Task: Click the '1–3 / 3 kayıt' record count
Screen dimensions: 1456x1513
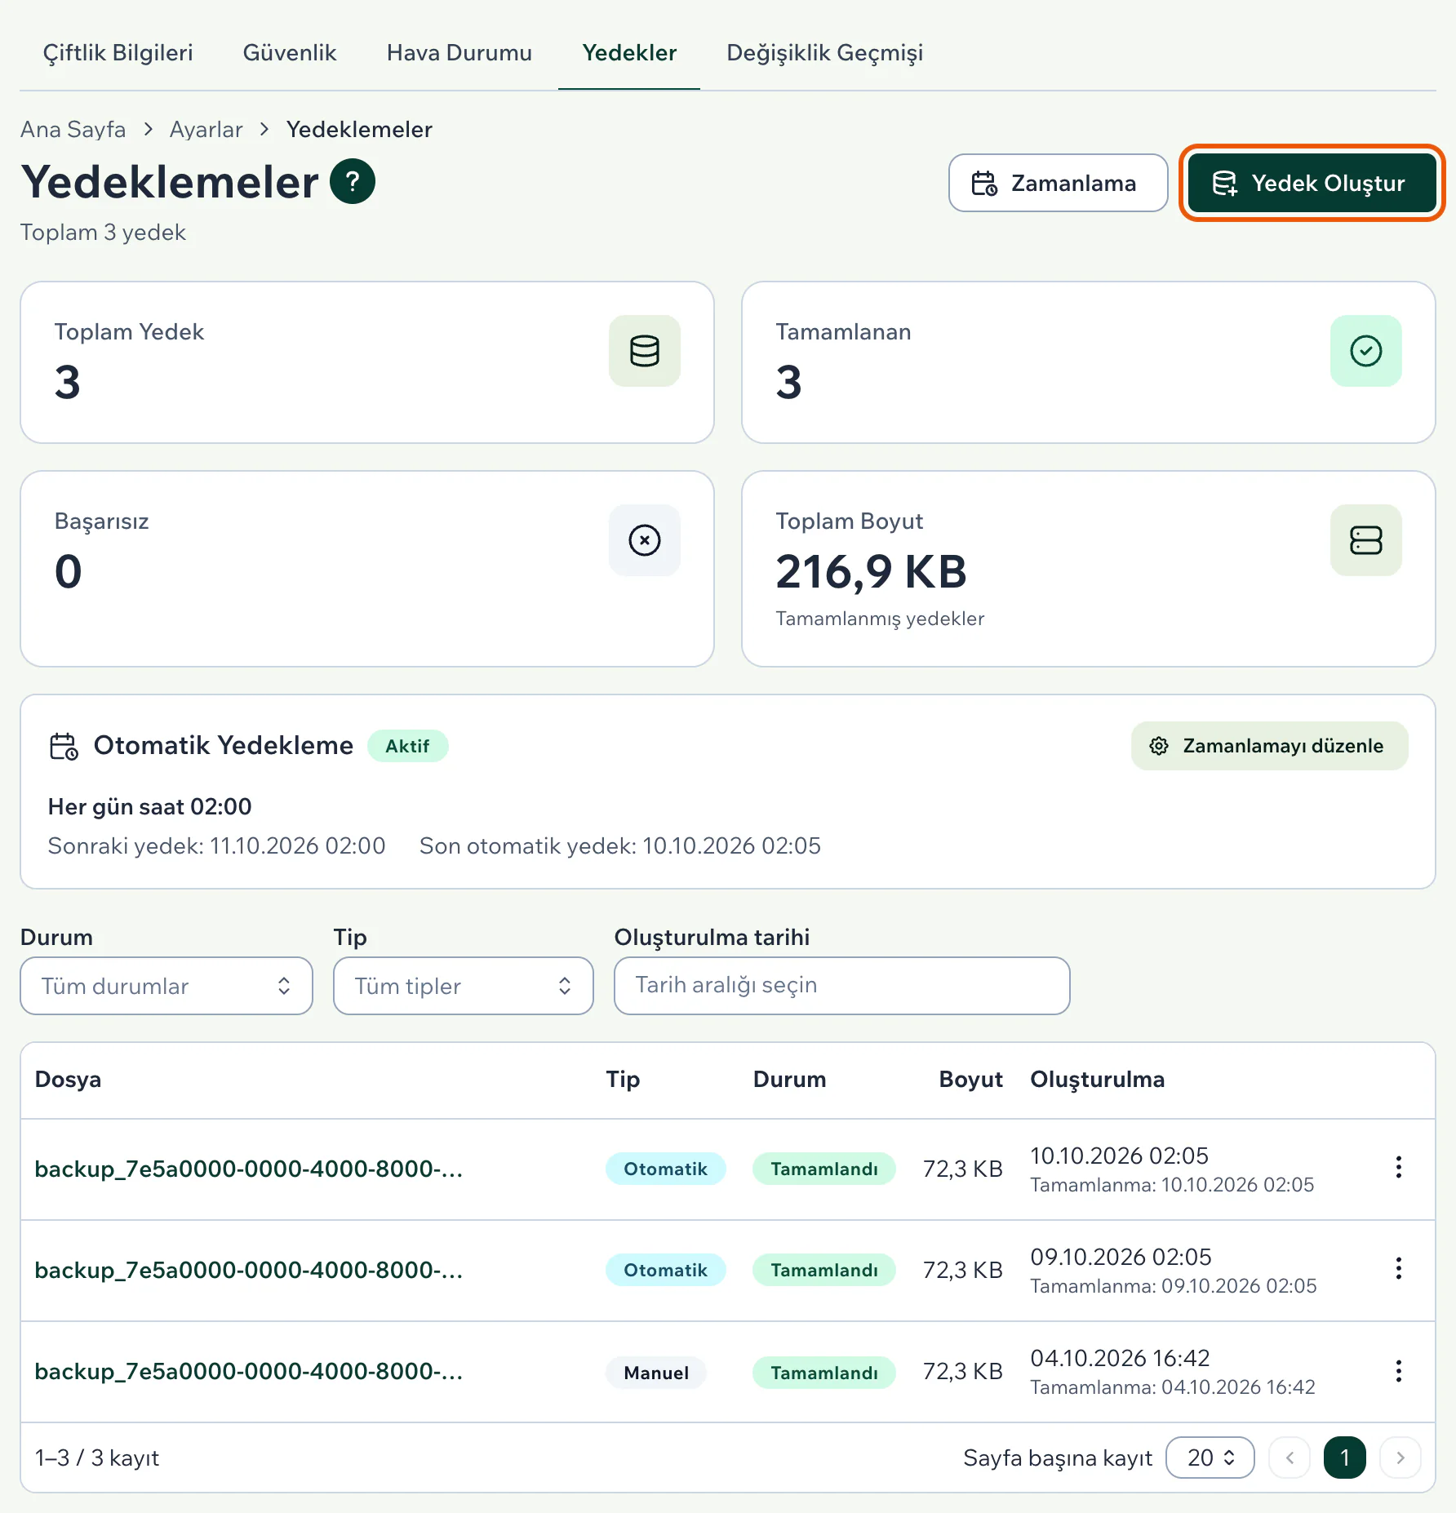Action: tap(97, 1458)
